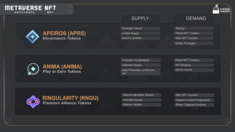Click Player Triggered Auctions item
235x132 pixels.
coord(194,105)
